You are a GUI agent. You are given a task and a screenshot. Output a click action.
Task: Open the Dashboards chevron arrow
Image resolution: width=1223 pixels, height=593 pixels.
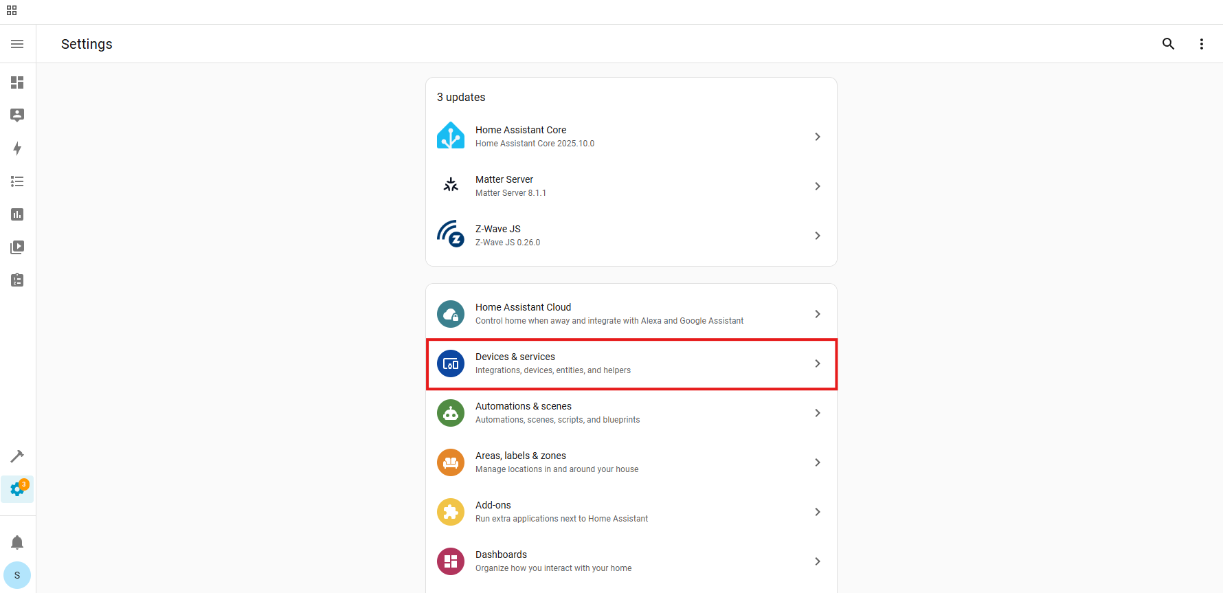818,561
